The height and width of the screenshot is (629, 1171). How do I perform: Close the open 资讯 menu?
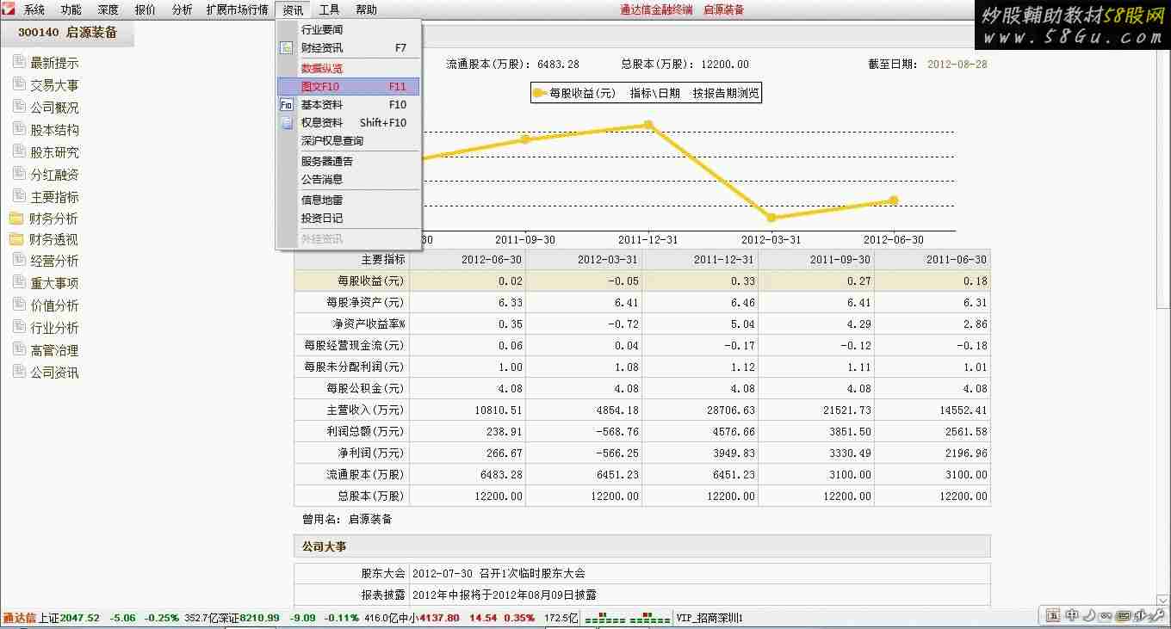pyautogui.click(x=293, y=10)
